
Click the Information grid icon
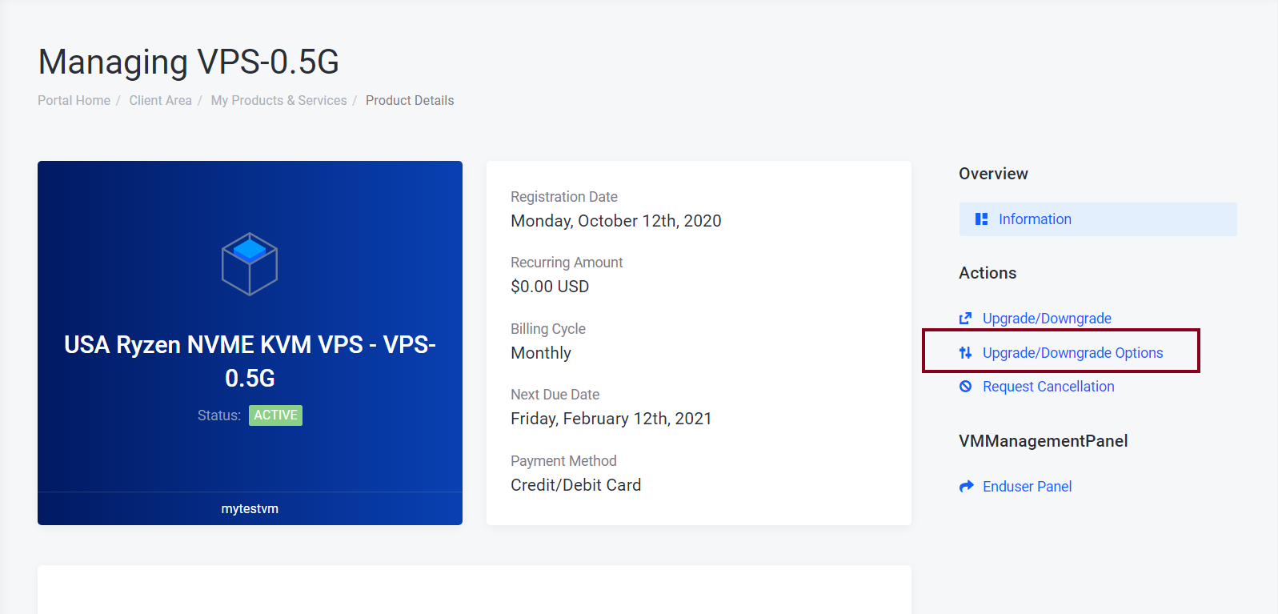click(981, 219)
